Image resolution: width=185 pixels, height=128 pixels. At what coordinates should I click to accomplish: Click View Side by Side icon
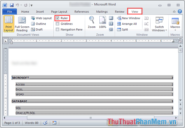(x=146, y=18)
